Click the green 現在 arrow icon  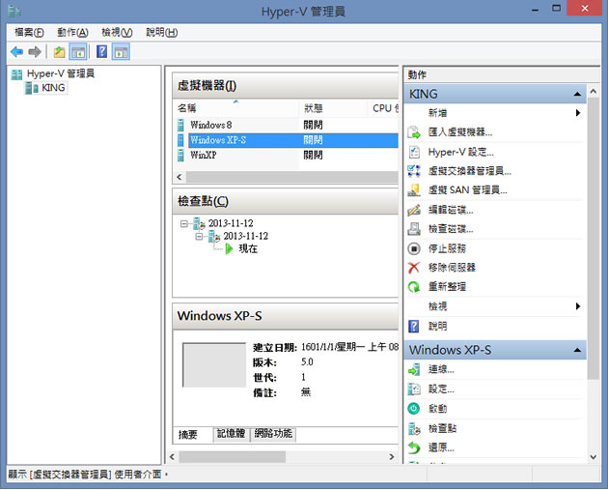click(229, 248)
